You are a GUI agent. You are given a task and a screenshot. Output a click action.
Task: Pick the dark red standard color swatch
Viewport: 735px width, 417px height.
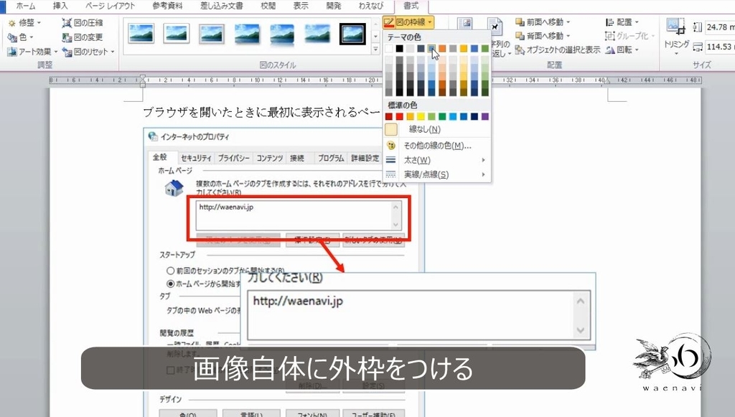pos(388,116)
